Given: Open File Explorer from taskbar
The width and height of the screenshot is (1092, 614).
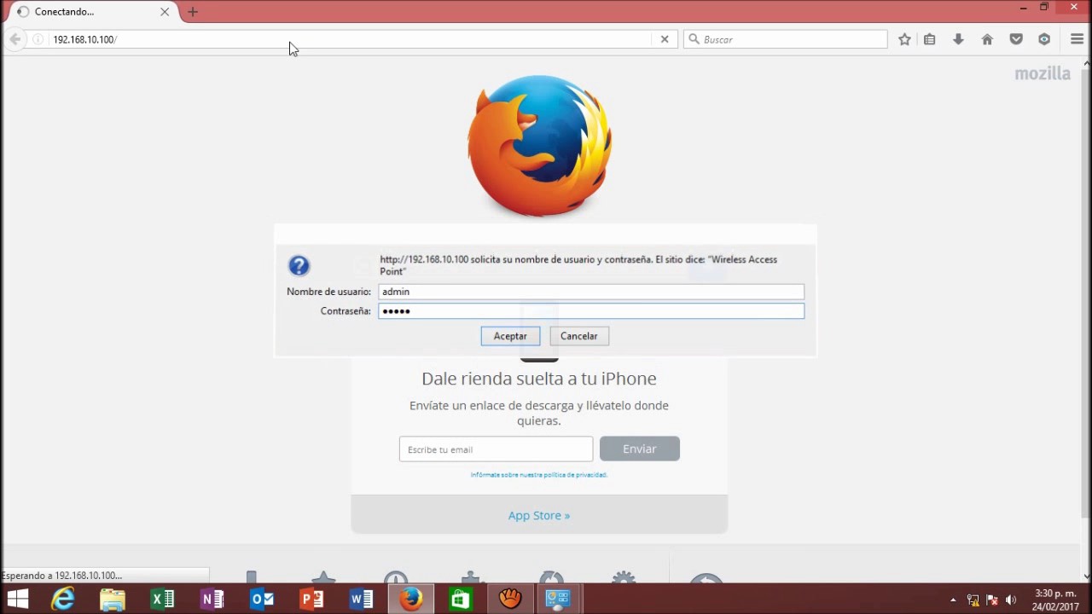Looking at the screenshot, I should pyautogui.click(x=113, y=600).
